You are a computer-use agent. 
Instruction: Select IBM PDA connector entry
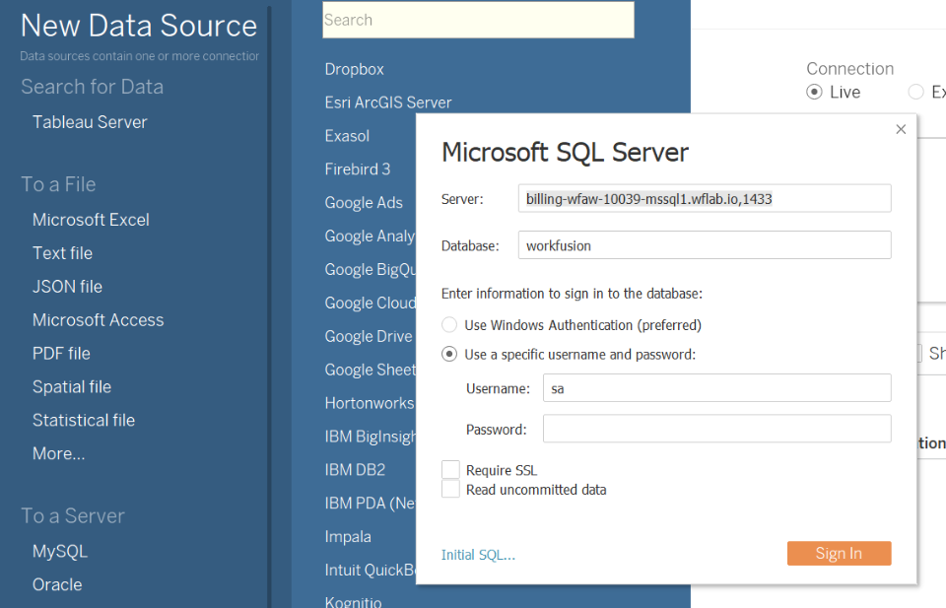(x=370, y=503)
